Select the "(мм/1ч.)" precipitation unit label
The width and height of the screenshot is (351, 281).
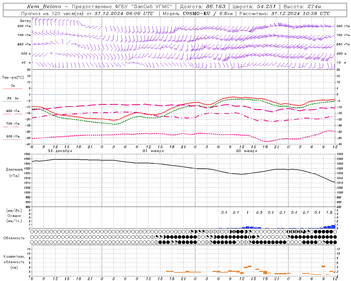pos(14,221)
